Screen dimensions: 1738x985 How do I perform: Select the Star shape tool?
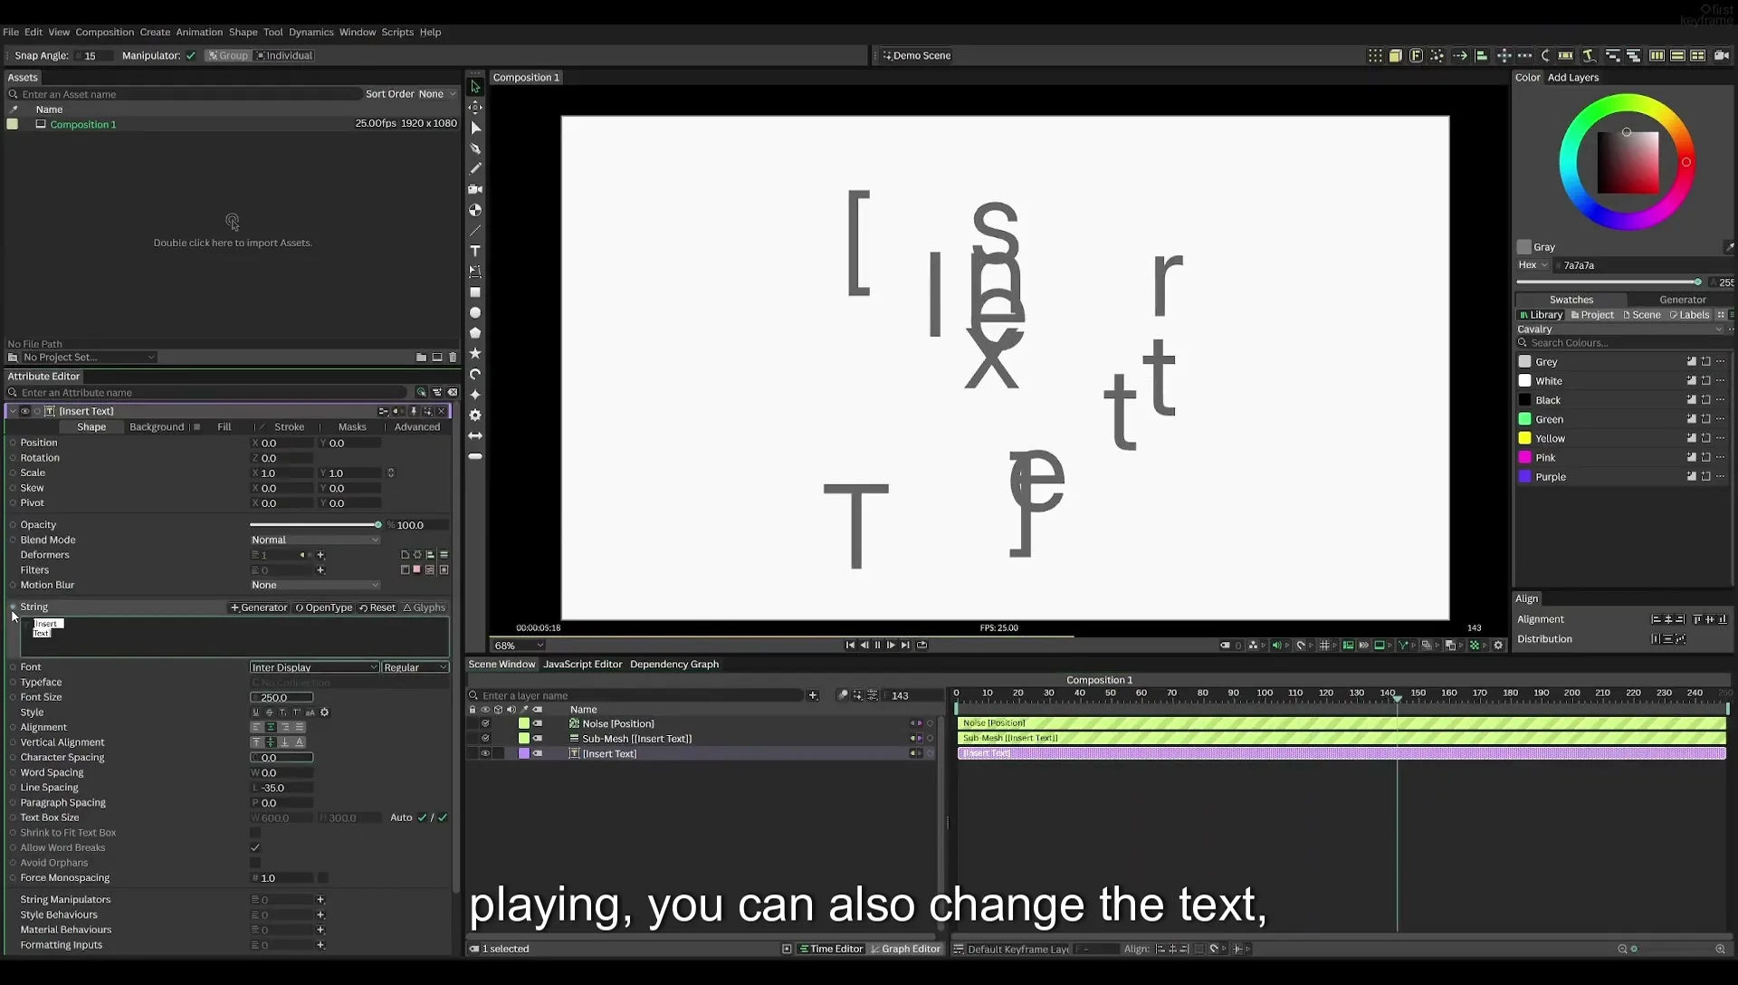[475, 354]
